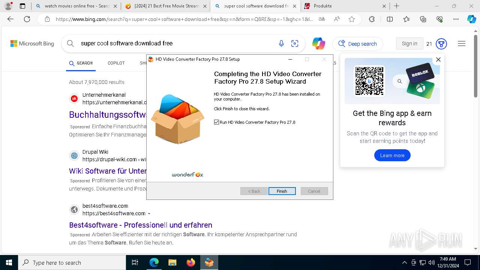The image size is (480, 270).
Task: Click the installer box icon in taskbar
Action: pyautogui.click(x=209, y=262)
